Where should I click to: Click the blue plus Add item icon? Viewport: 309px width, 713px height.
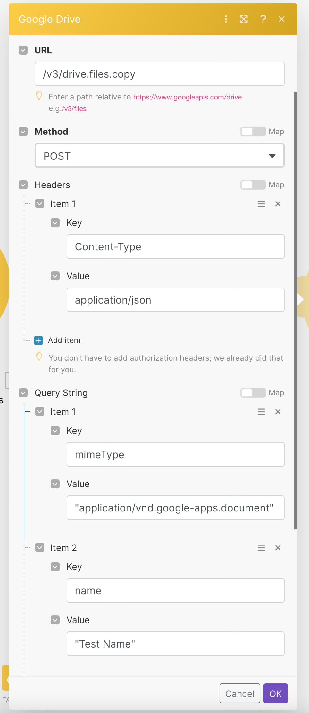coord(38,340)
